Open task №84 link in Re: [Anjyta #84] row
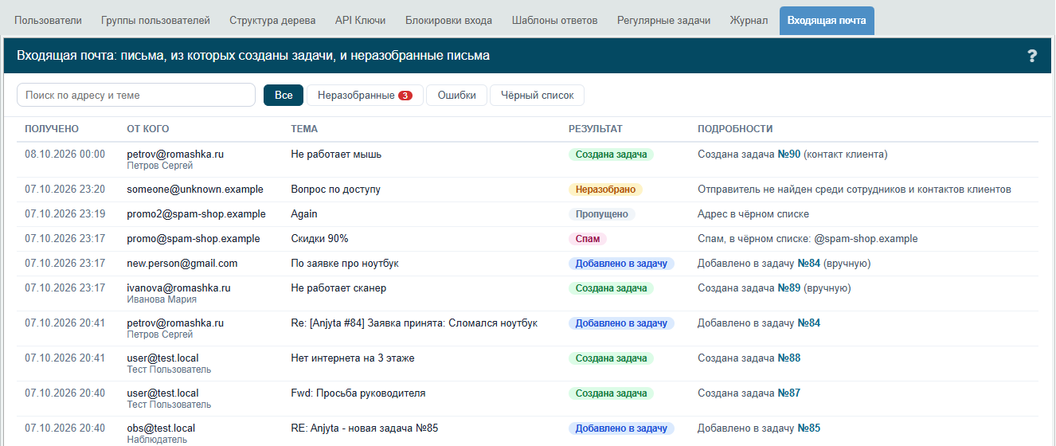The width and height of the screenshot is (1056, 446). coord(808,323)
